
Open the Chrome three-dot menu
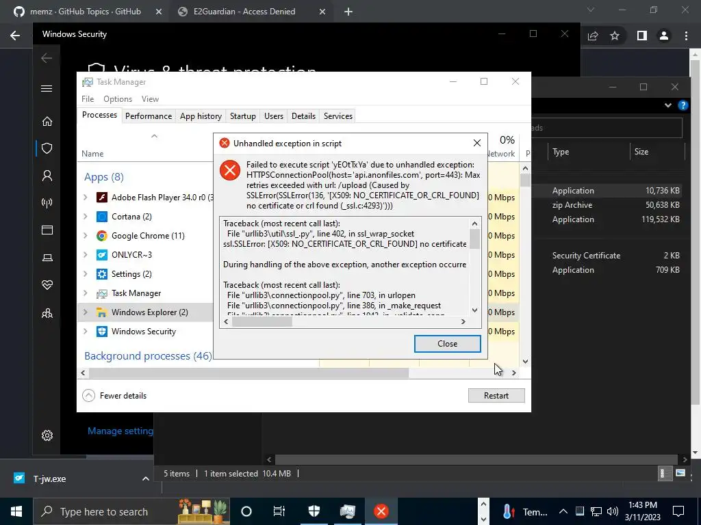pyautogui.click(x=686, y=36)
